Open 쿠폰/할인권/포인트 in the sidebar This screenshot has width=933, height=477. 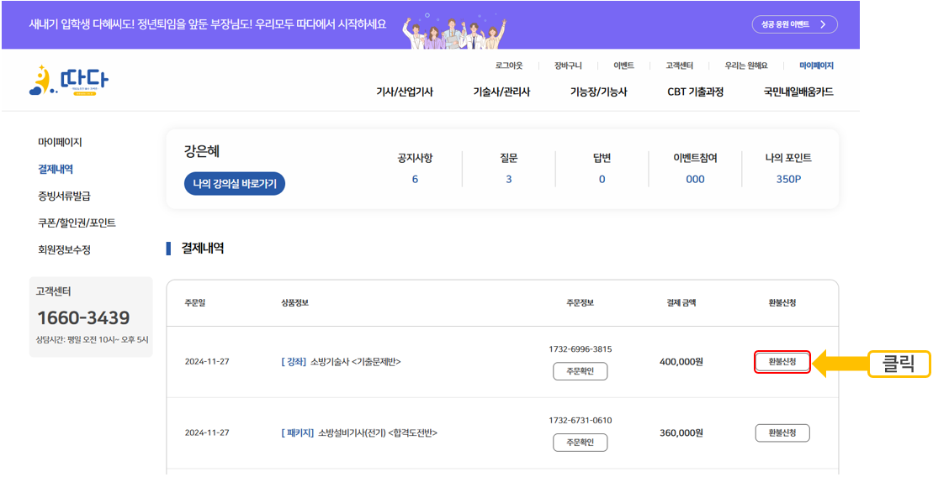pos(77,223)
